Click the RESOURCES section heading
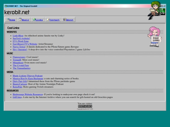This screenshot has height=127, width=170. click(13, 91)
